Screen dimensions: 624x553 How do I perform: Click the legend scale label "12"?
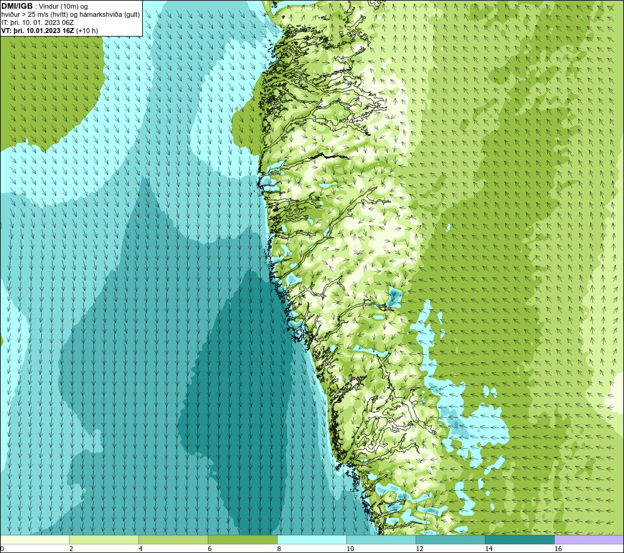coord(419,549)
